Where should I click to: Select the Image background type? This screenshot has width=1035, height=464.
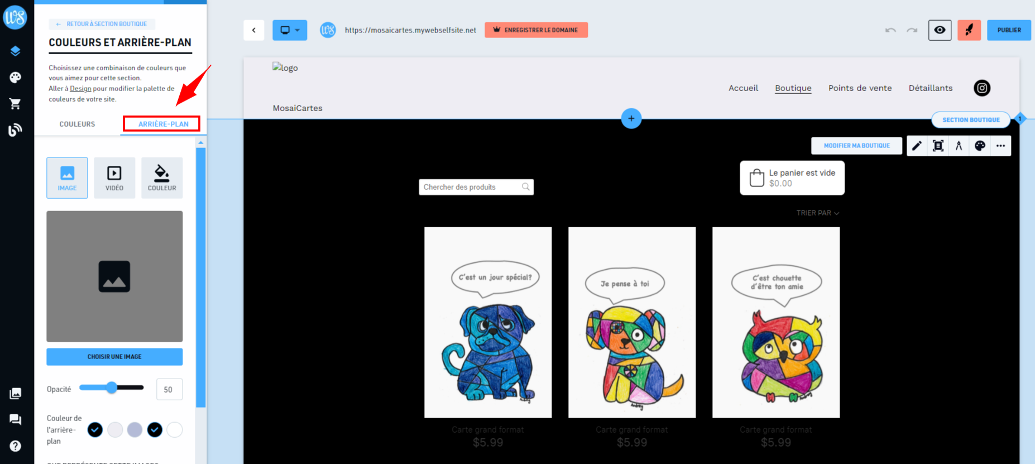67,178
